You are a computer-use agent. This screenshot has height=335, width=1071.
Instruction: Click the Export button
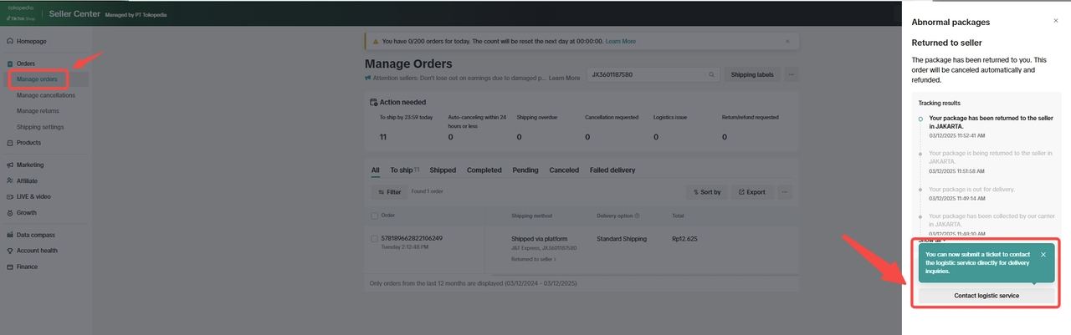751,192
